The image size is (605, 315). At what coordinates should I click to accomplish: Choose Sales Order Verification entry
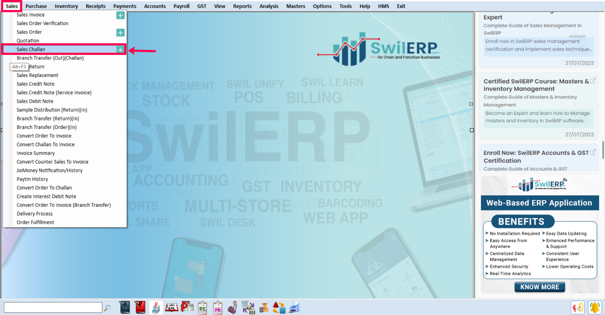[65, 23]
